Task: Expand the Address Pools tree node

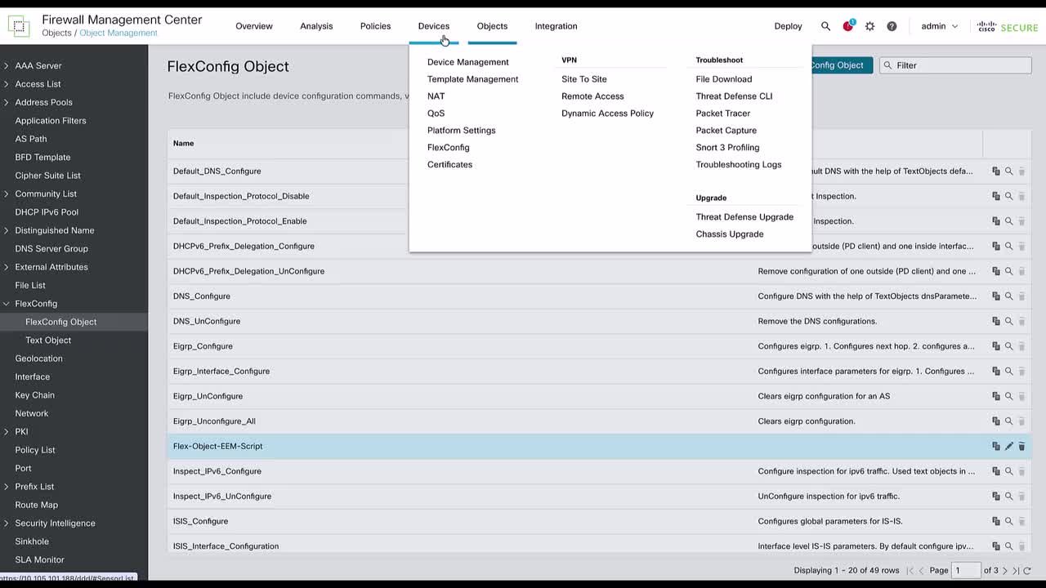Action: tap(7, 102)
